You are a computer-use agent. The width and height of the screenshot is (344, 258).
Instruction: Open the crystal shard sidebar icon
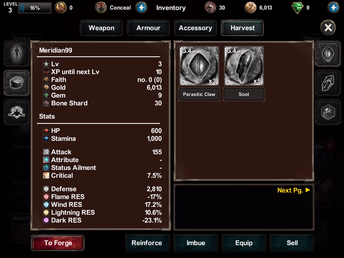[328, 83]
